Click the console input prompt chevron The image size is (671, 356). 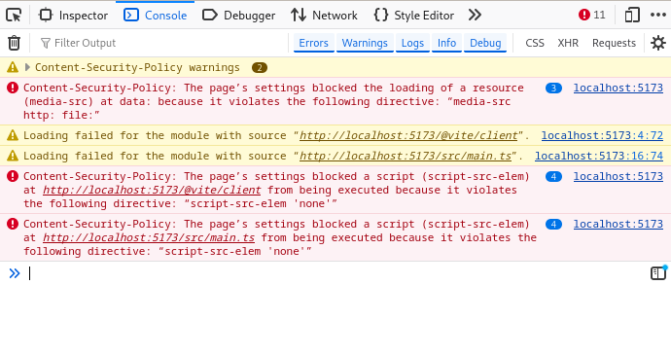(15, 273)
